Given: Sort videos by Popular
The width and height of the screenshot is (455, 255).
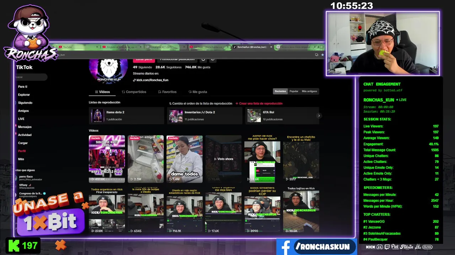Looking at the screenshot, I should [x=294, y=91].
